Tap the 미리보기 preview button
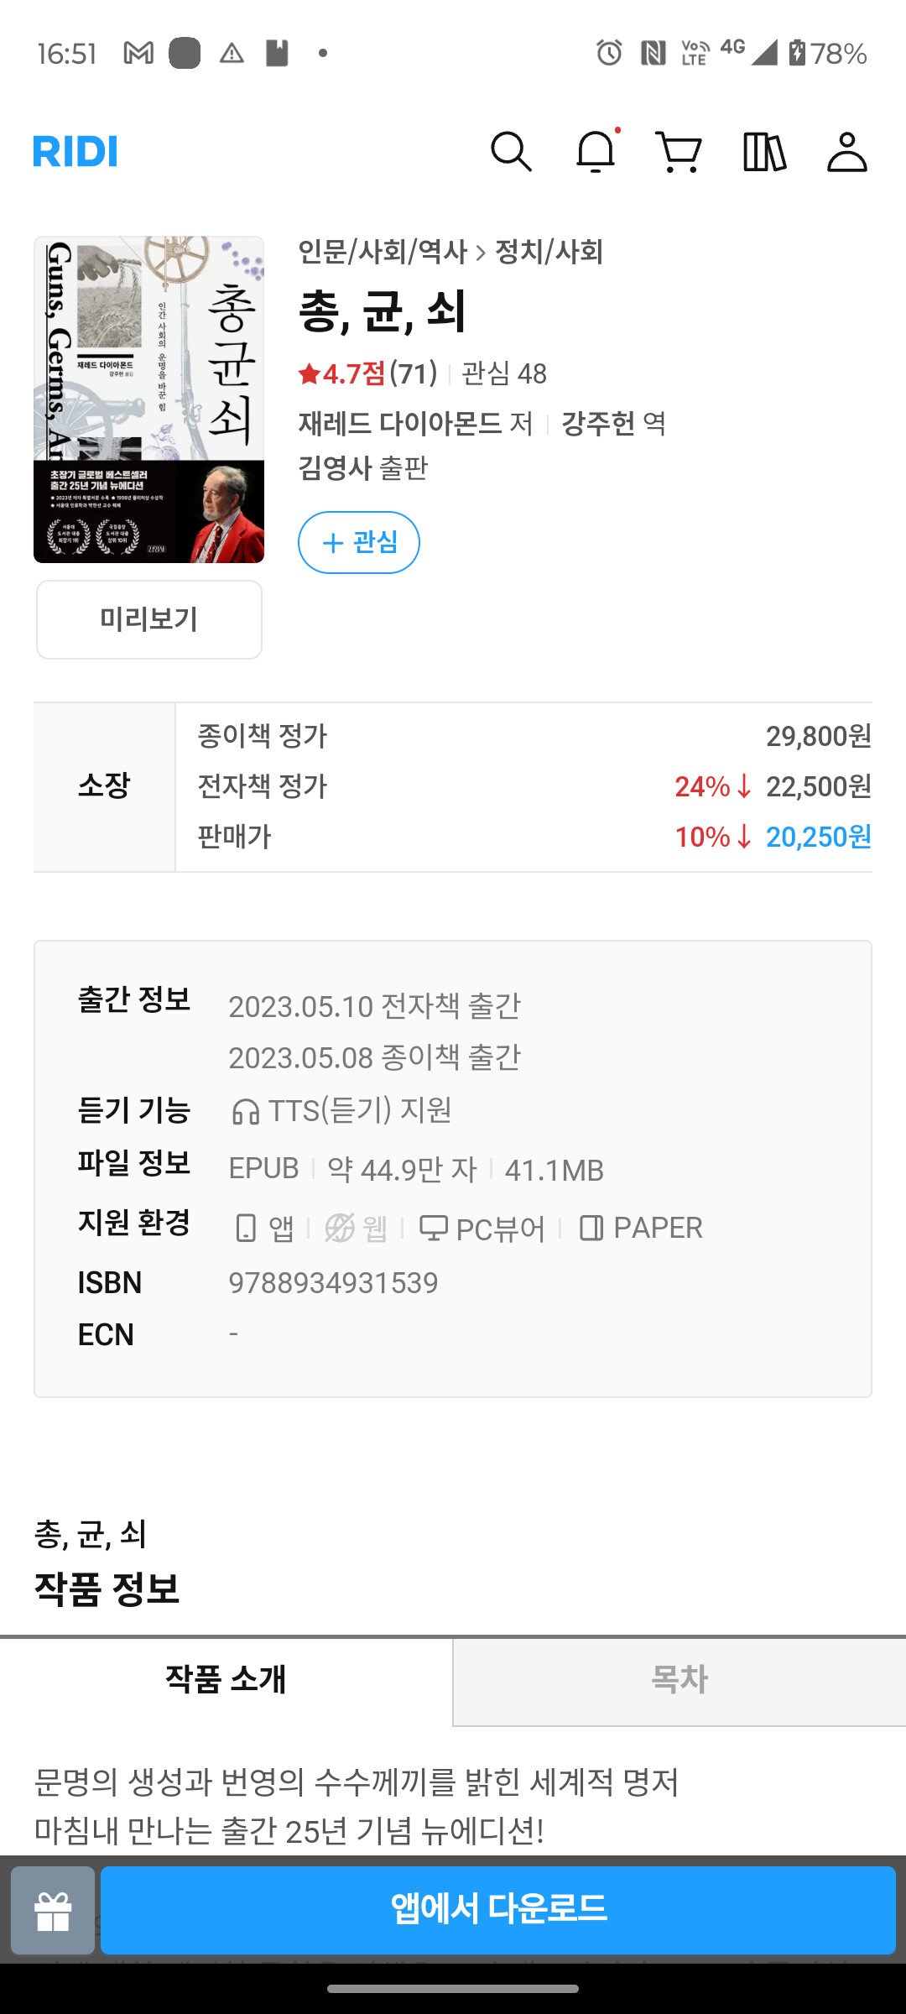Viewport: 906px width, 2014px height. (149, 619)
